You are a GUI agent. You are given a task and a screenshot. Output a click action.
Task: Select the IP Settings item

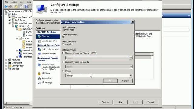tap(47, 83)
